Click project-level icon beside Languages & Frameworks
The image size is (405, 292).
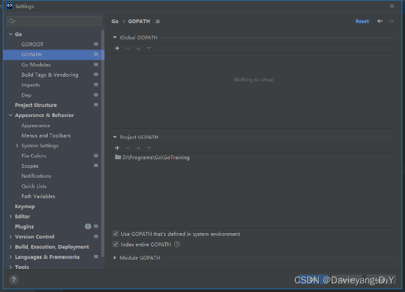point(96,257)
